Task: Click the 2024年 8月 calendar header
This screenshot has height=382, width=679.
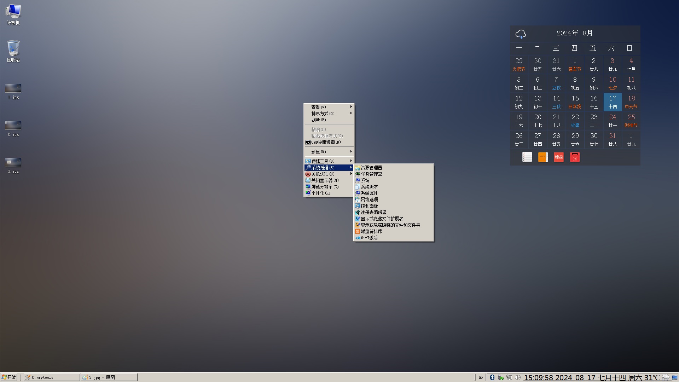Action: [575, 33]
